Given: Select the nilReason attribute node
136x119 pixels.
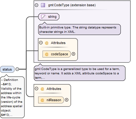Looking at the screenshot, I should click(51, 100).
